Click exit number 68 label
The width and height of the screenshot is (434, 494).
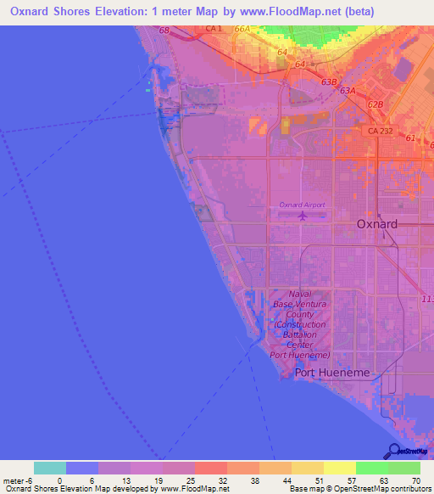pyautogui.click(x=164, y=31)
